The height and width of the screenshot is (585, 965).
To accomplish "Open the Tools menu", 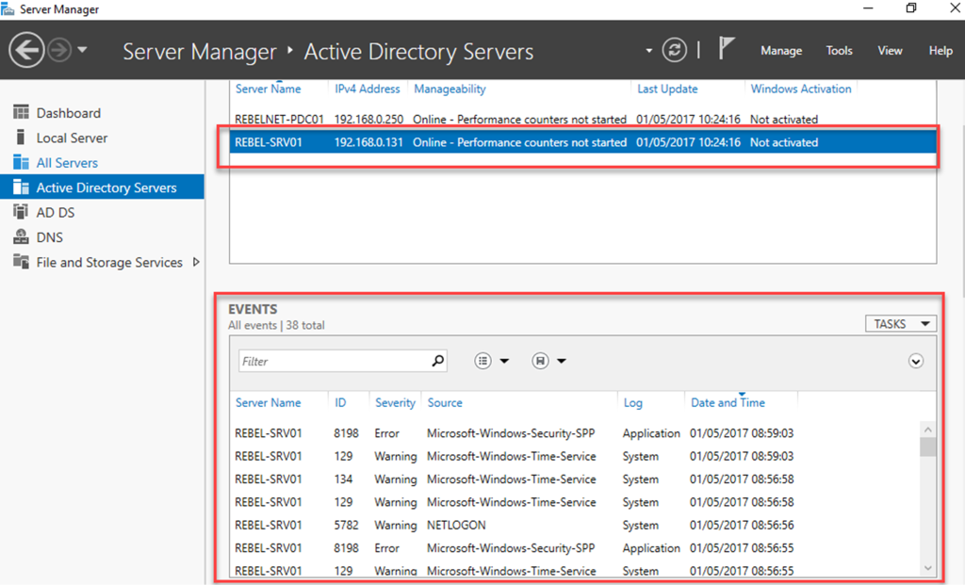I will (839, 51).
